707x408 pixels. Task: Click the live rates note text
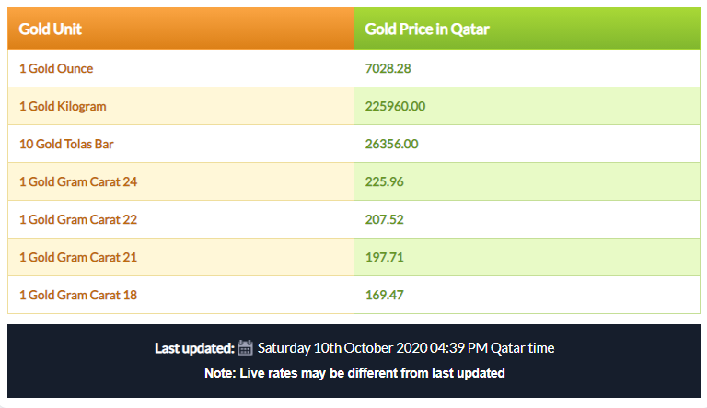click(x=354, y=373)
